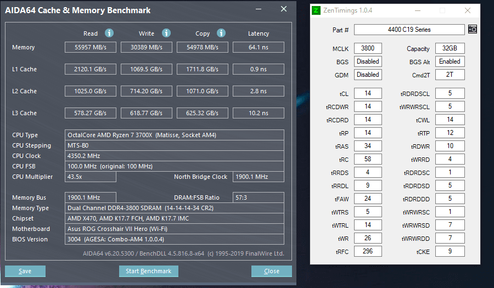
Task: Select the Memory Read value 55957 MB/s
Action: point(91,47)
